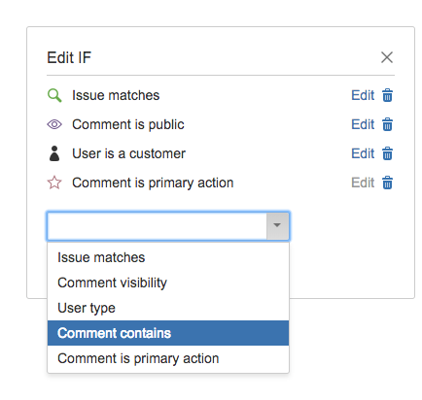Click the person User is a customer icon
This screenshot has height=400, width=422.
point(54,153)
